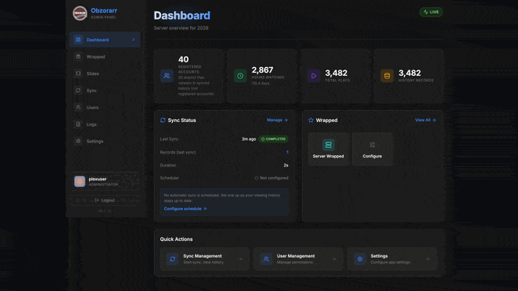
Task: Click the Obzorarr logo avatar
Action: coord(79,13)
